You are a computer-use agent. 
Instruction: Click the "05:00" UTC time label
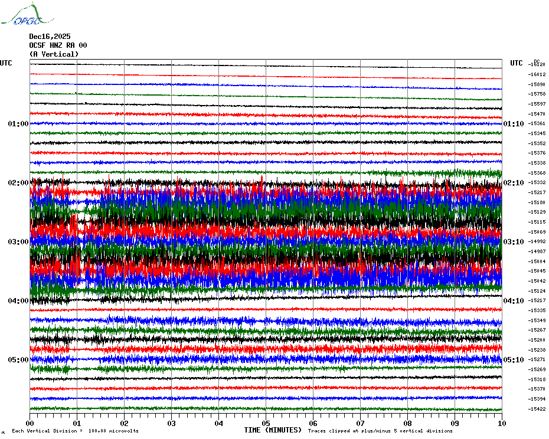[18, 360]
